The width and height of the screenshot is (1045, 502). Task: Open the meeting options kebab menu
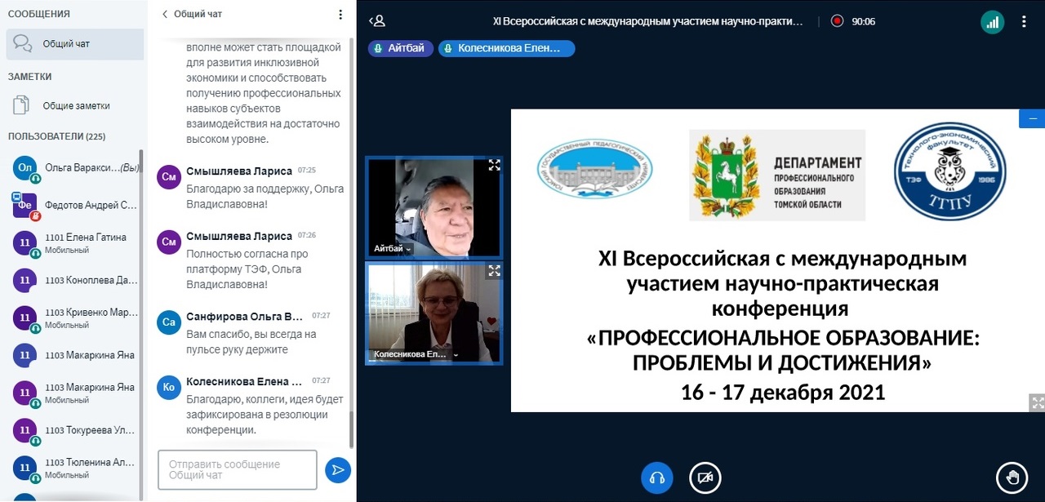[1024, 22]
